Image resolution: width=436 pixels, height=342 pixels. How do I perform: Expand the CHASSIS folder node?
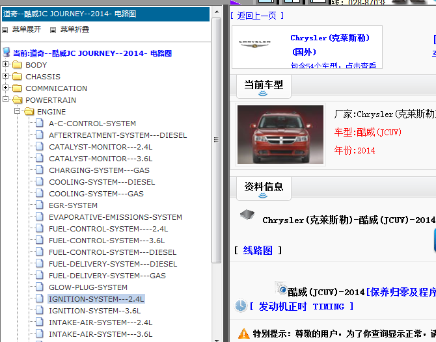pyautogui.click(x=5, y=76)
